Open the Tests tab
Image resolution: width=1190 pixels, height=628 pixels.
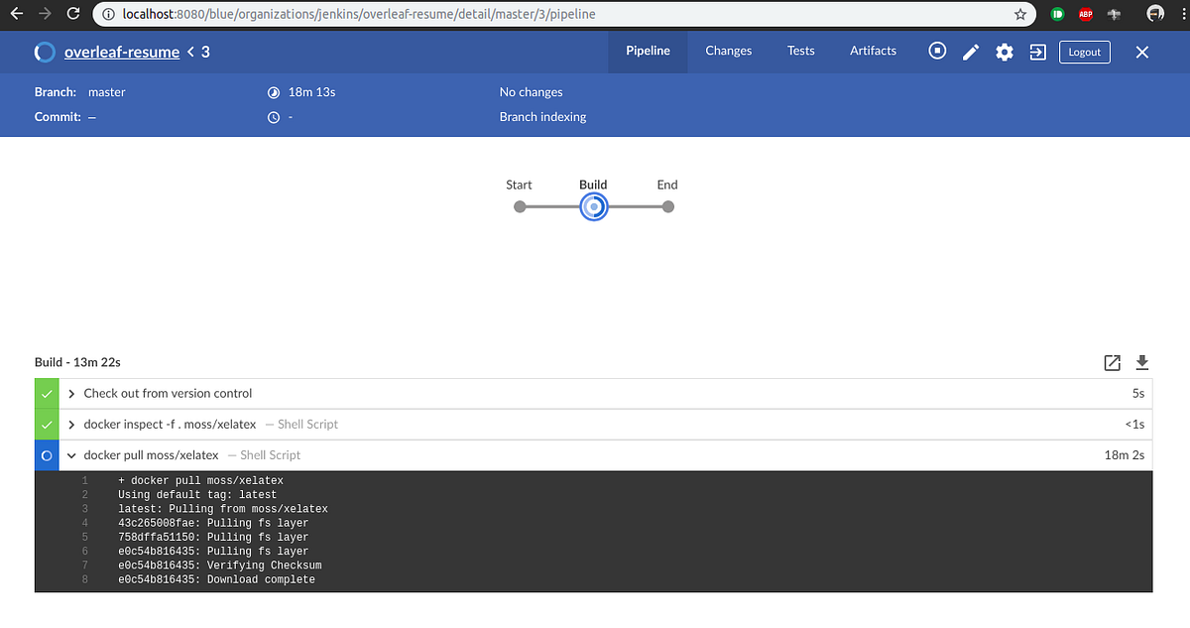[x=801, y=51]
